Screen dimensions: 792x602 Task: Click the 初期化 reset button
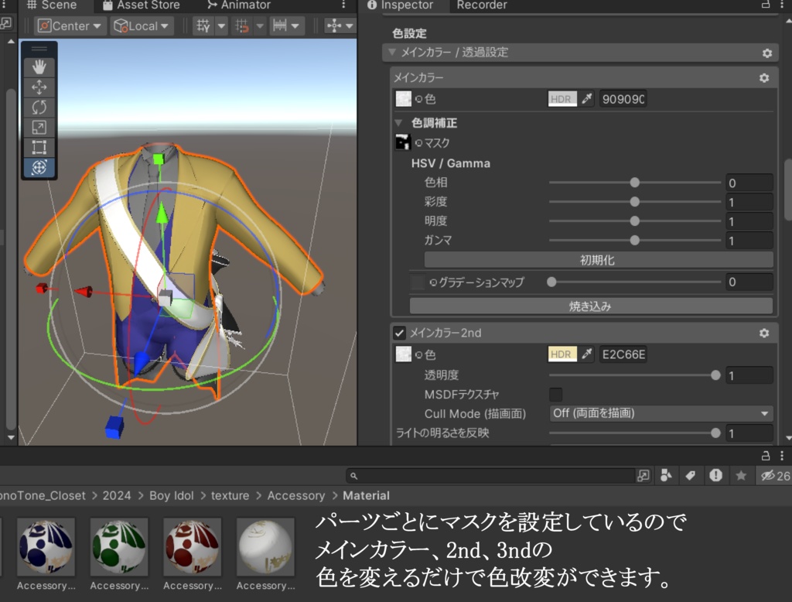click(599, 260)
